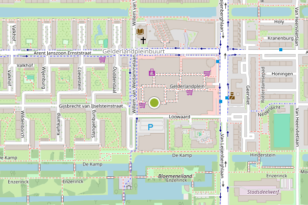The image size is (308, 205).
Task: Click the Gelderlandpleinbuurt neighbourhood label
Action: click(133, 51)
